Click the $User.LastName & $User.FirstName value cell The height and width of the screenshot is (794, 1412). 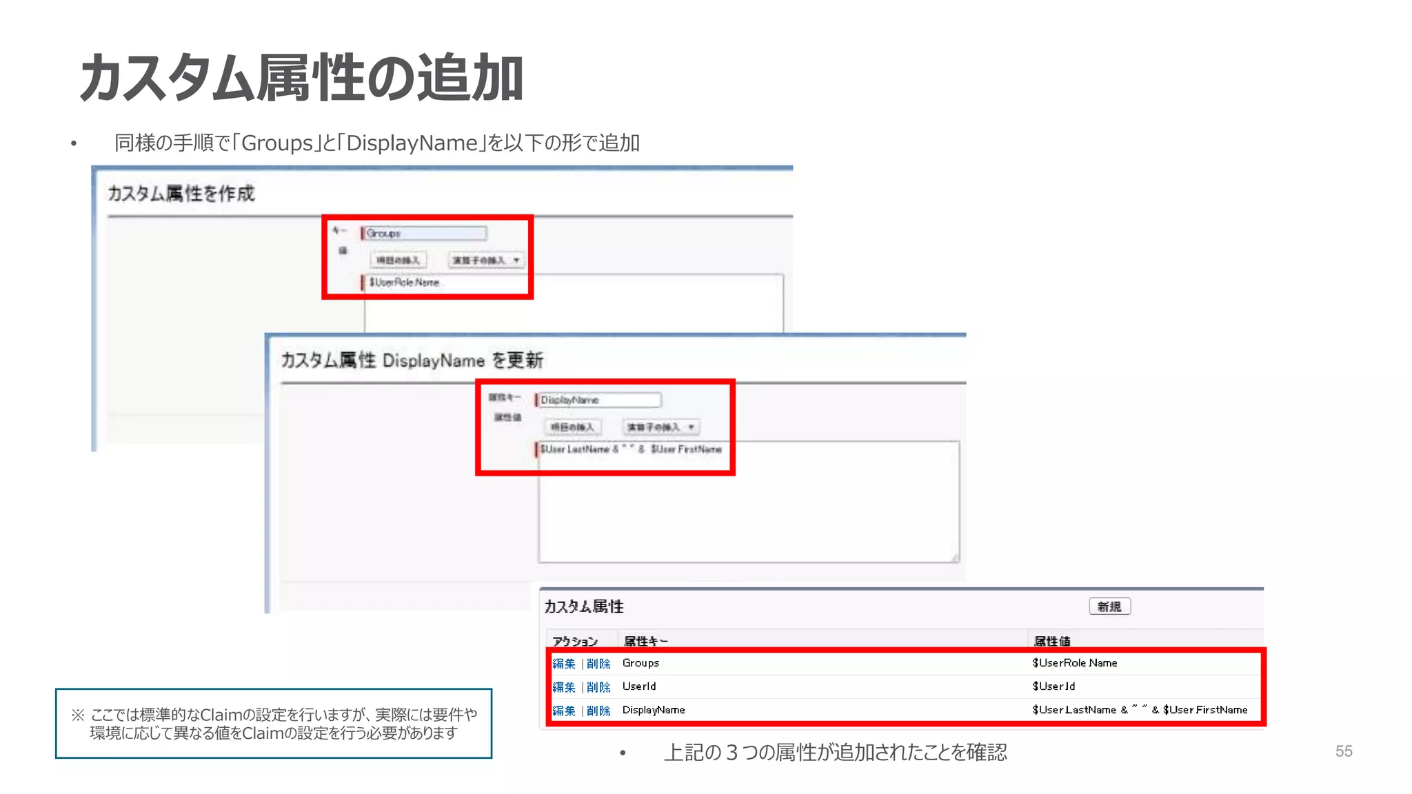point(1140,710)
